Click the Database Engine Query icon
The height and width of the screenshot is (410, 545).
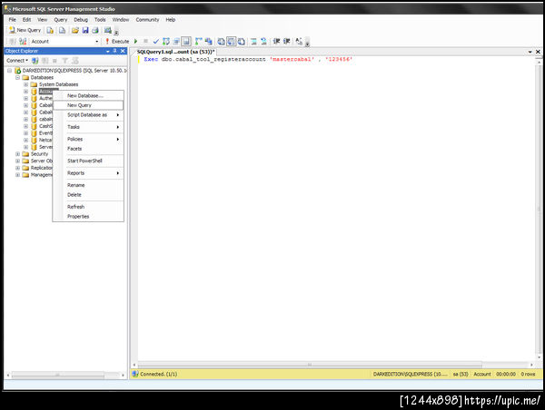(50, 31)
